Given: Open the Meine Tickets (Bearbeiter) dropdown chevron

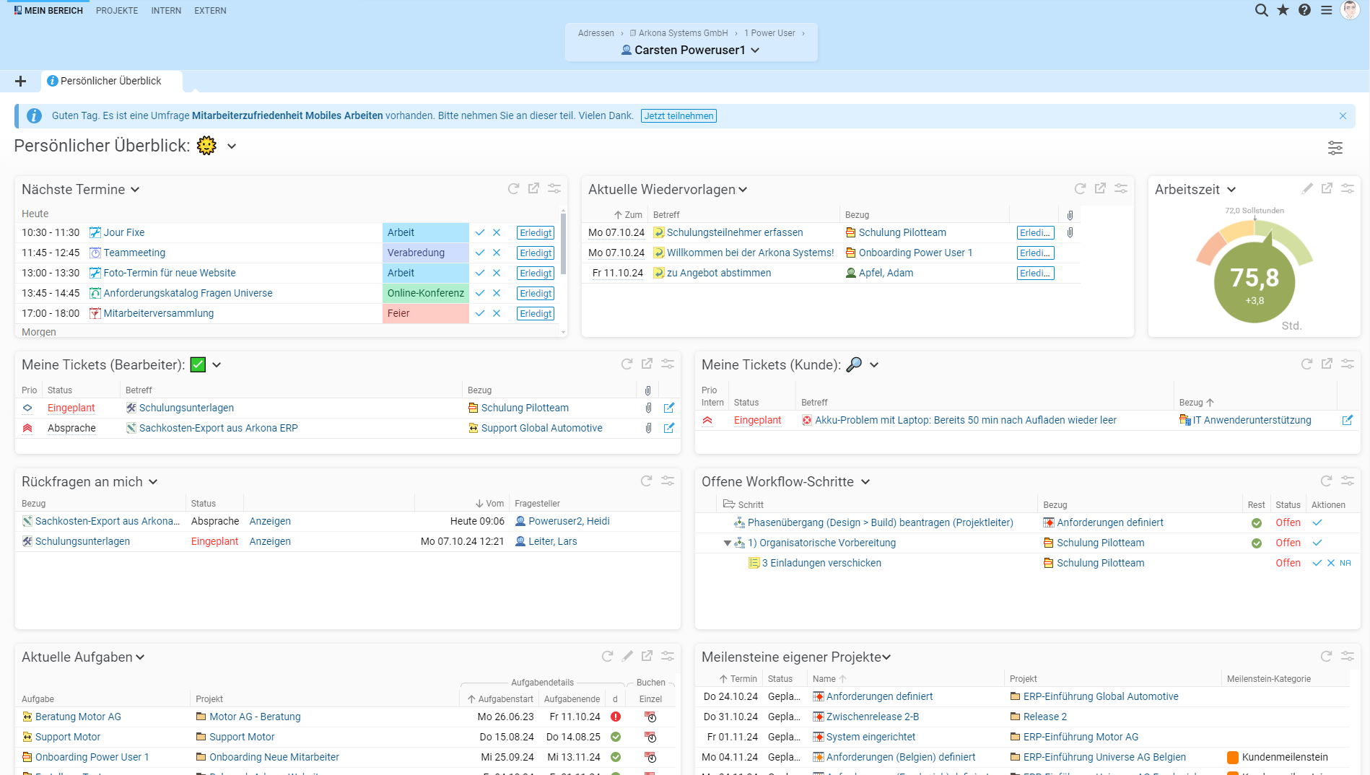Looking at the screenshot, I should point(217,365).
